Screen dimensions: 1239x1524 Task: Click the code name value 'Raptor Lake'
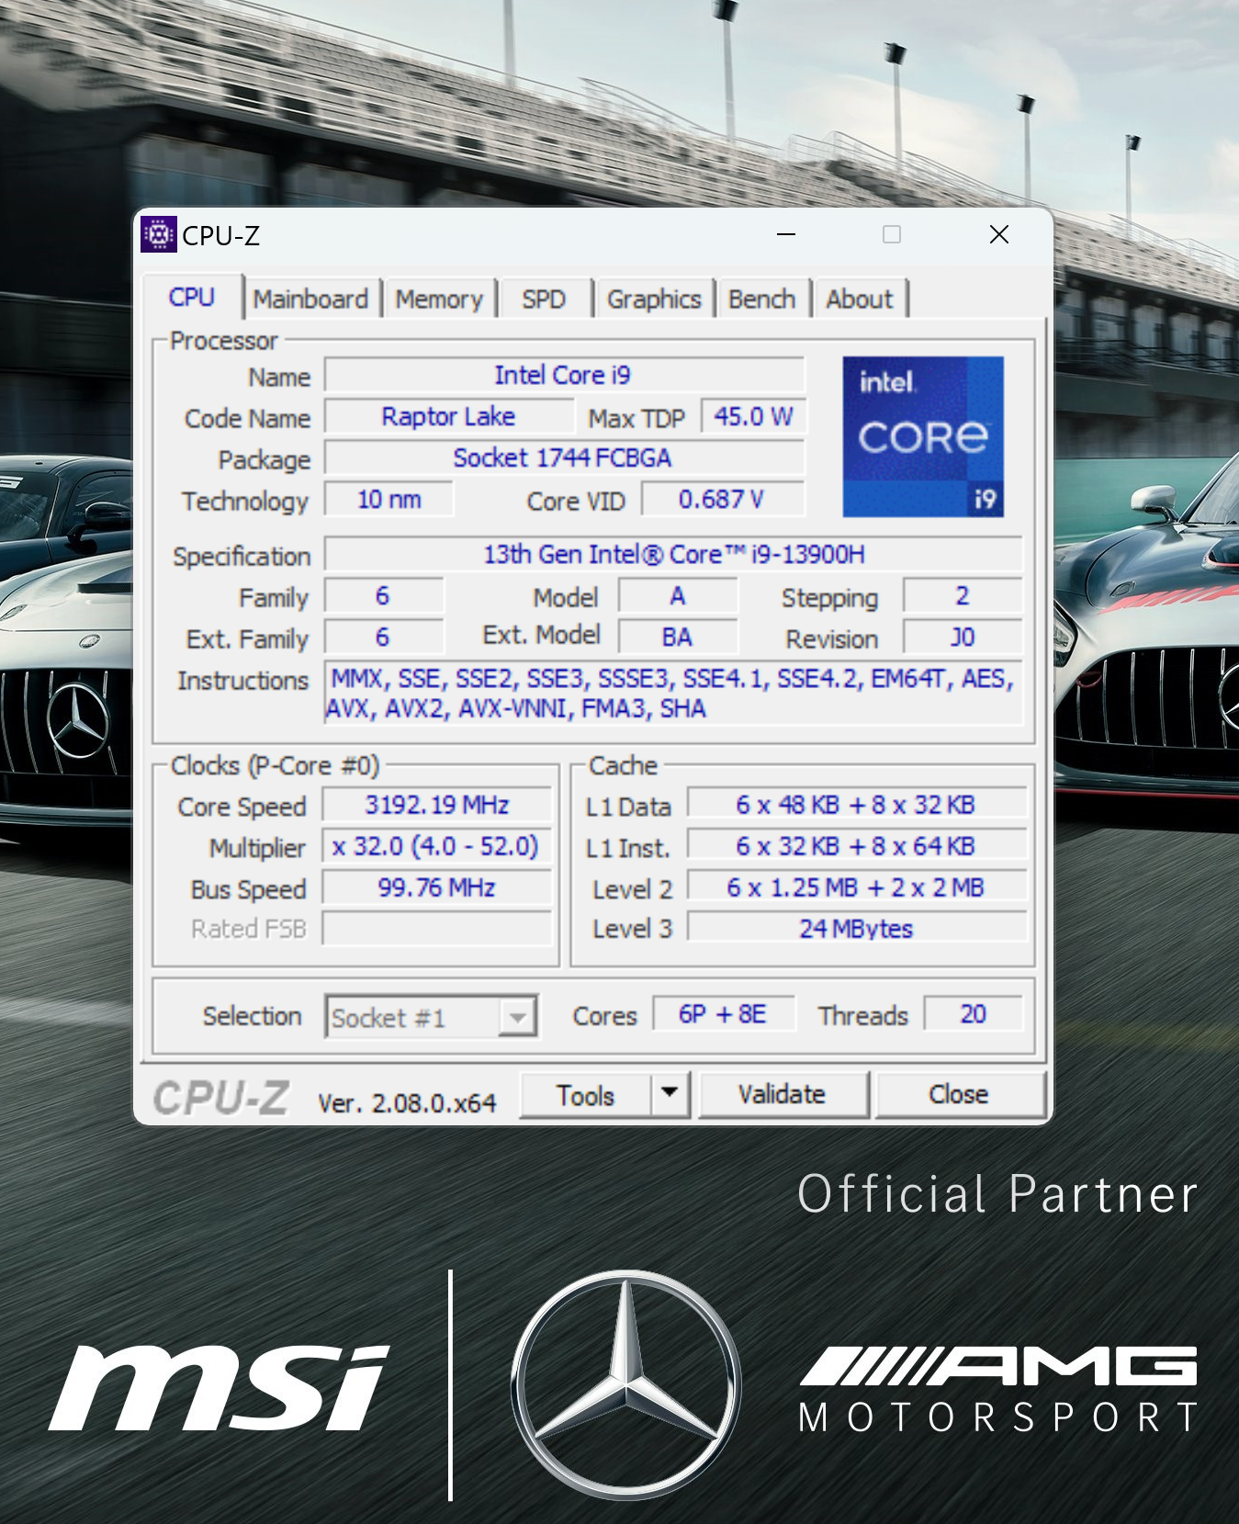click(x=449, y=416)
